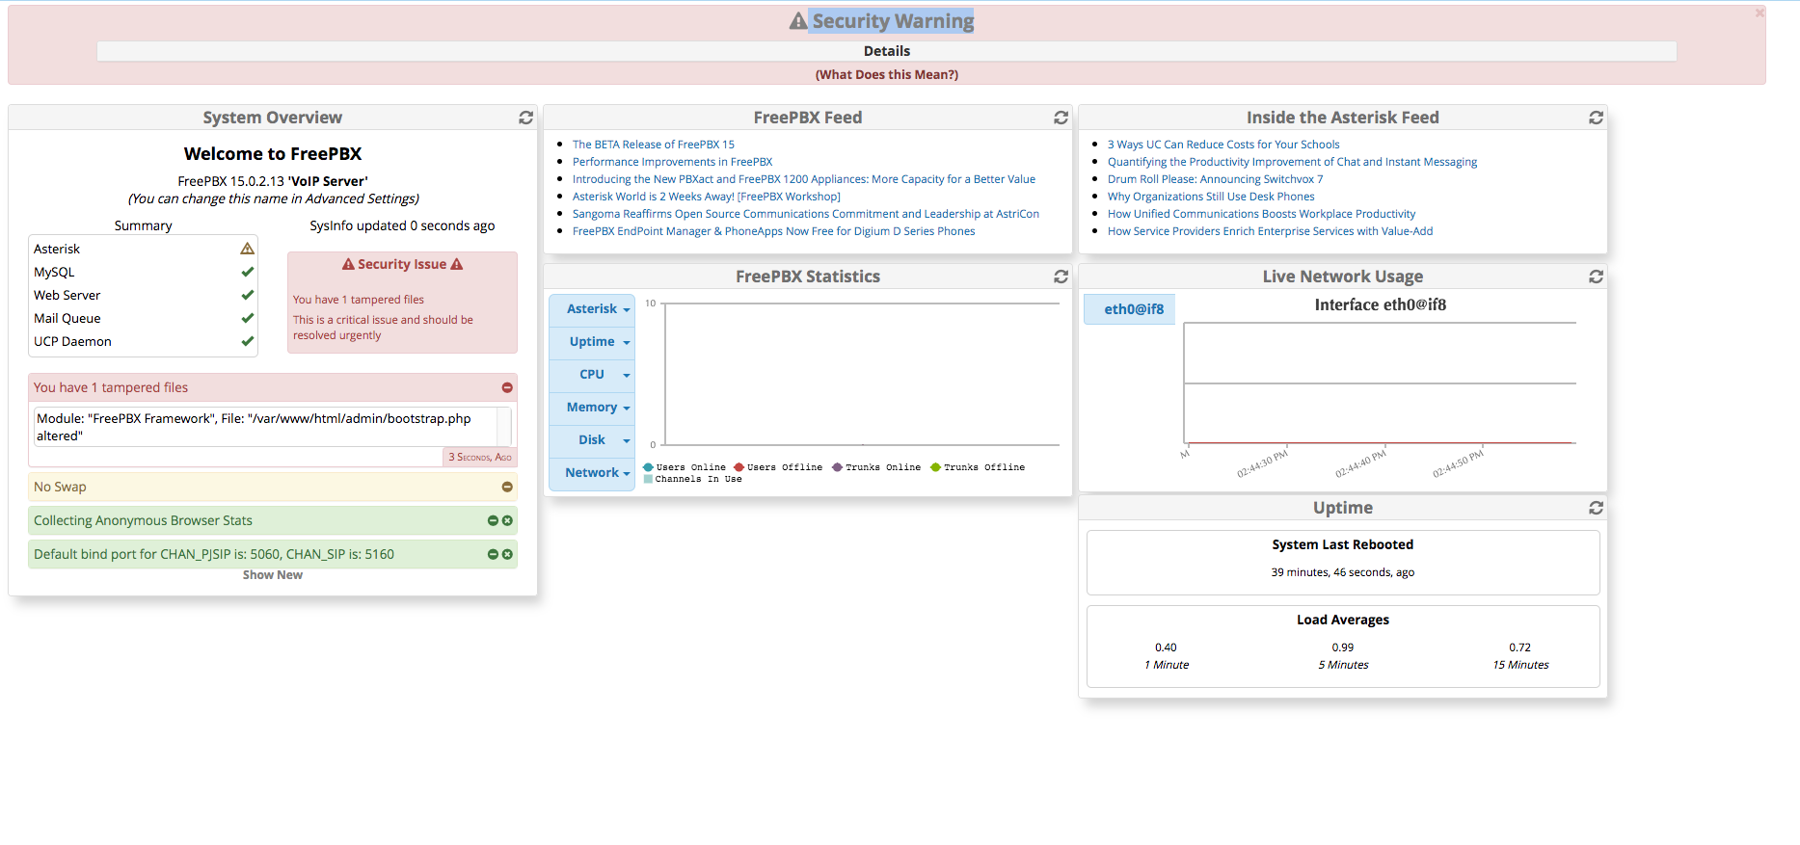Click the 5 Minutes load average value 0.99
The image size is (1800, 845).
(x=1342, y=647)
